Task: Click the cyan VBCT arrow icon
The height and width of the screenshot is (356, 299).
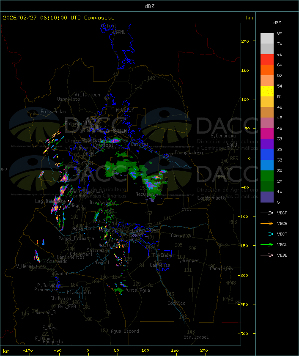Action: [x=267, y=234]
